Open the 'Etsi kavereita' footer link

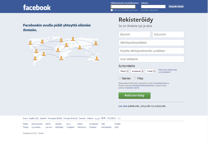pyautogui.click(x=37, y=124)
